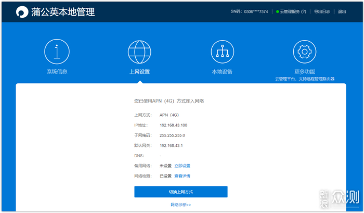Viewport: 364px width, 213px height.
Task: Open the 系统信息 info circle icon
Action: pos(57,52)
